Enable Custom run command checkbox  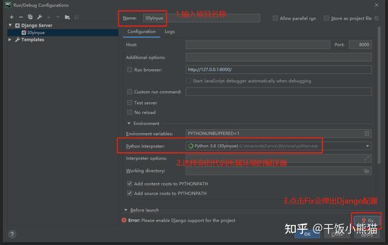(x=129, y=92)
